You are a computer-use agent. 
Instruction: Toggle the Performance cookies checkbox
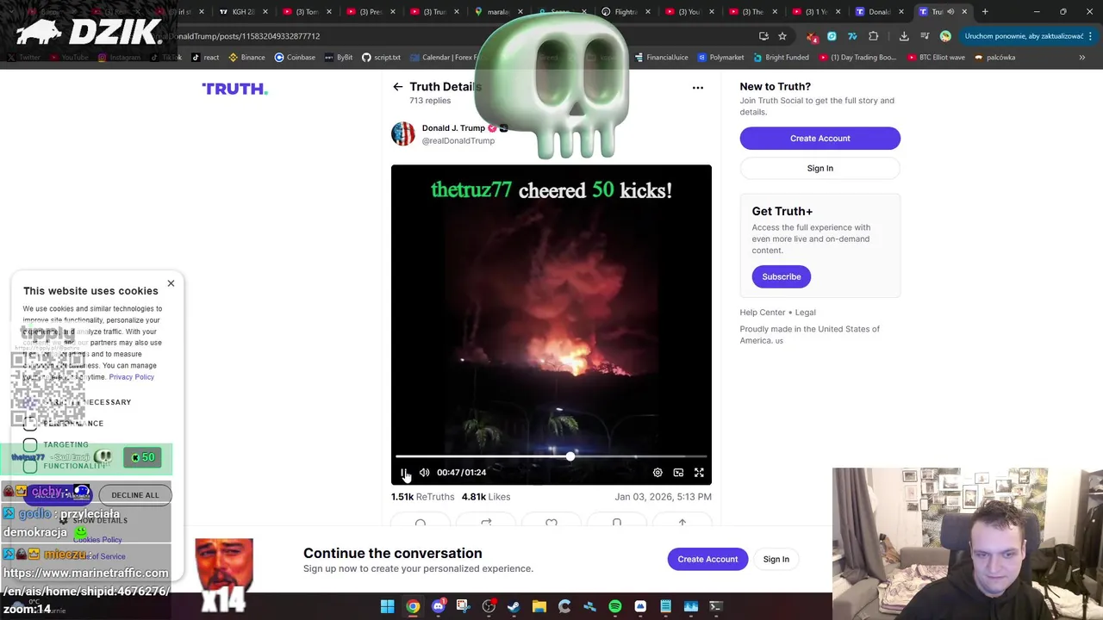[30, 424]
